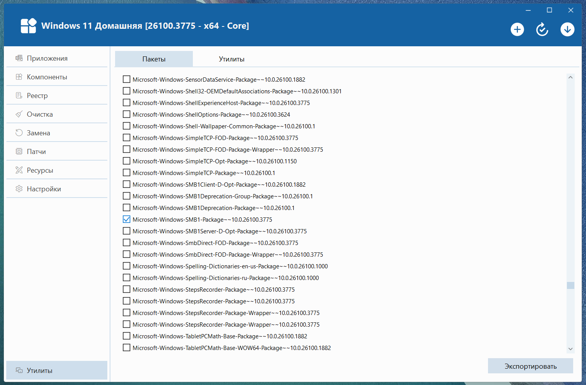Click the circular checkmark refresh icon

[x=542, y=30]
